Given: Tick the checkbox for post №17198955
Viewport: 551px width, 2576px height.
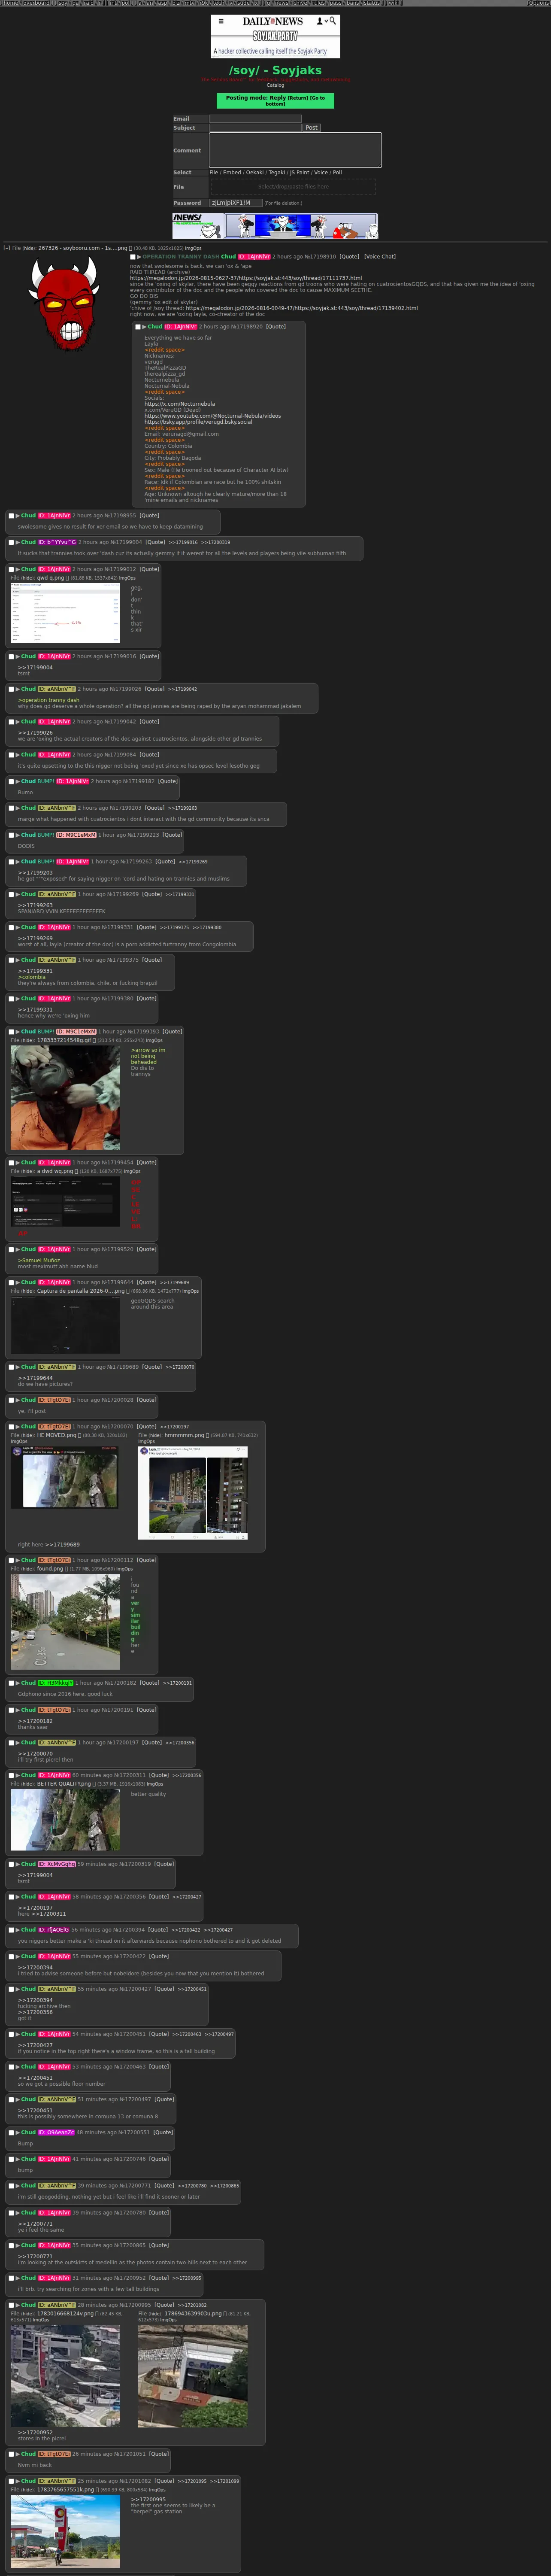Looking at the screenshot, I should [11, 516].
